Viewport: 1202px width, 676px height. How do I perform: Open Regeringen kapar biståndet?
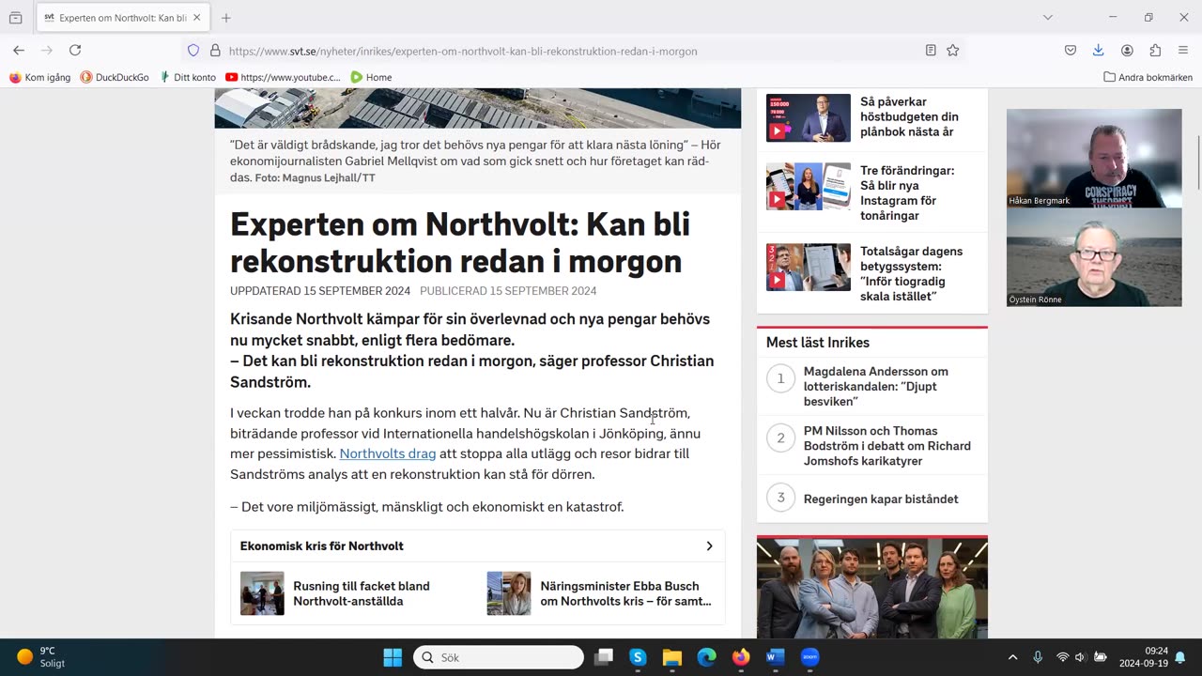(881, 499)
